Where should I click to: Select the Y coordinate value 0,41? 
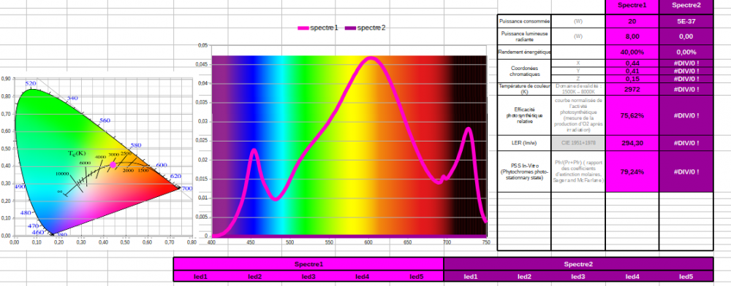[632, 71]
